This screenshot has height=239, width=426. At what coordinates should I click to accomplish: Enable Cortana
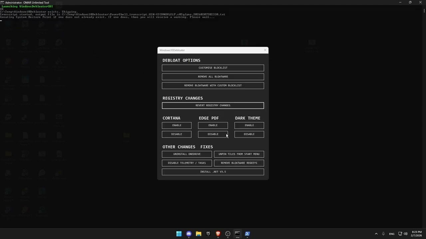pos(177,125)
